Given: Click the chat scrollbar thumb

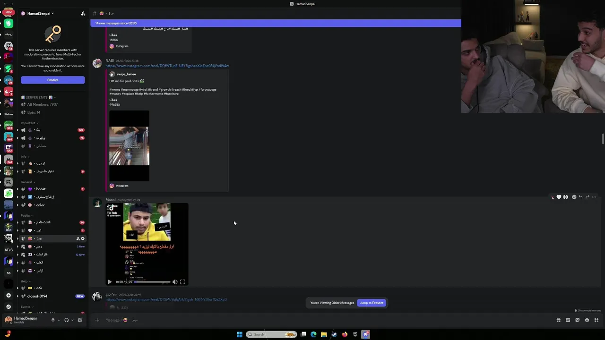Looking at the screenshot, I should (603, 139).
